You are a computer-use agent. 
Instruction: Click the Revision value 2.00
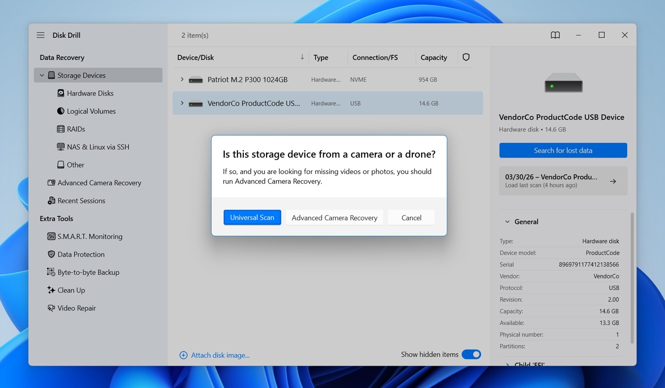coord(613,300)
